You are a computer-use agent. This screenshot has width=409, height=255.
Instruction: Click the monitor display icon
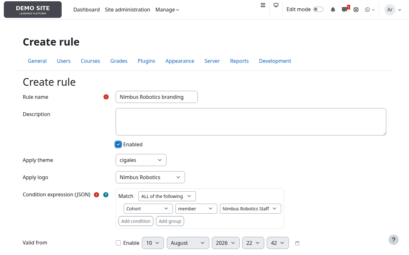[x=276, y=5]
